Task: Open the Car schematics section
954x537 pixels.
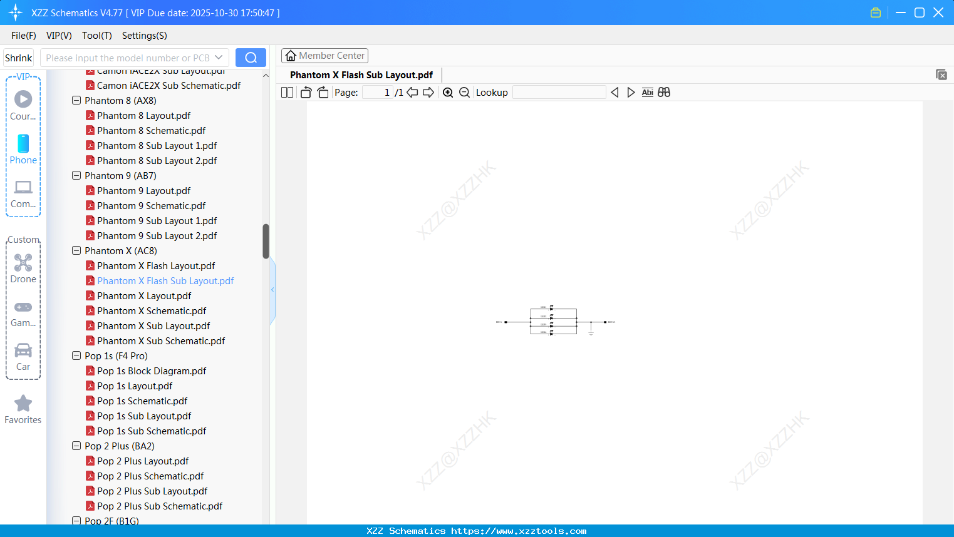Action: point(23,355)
